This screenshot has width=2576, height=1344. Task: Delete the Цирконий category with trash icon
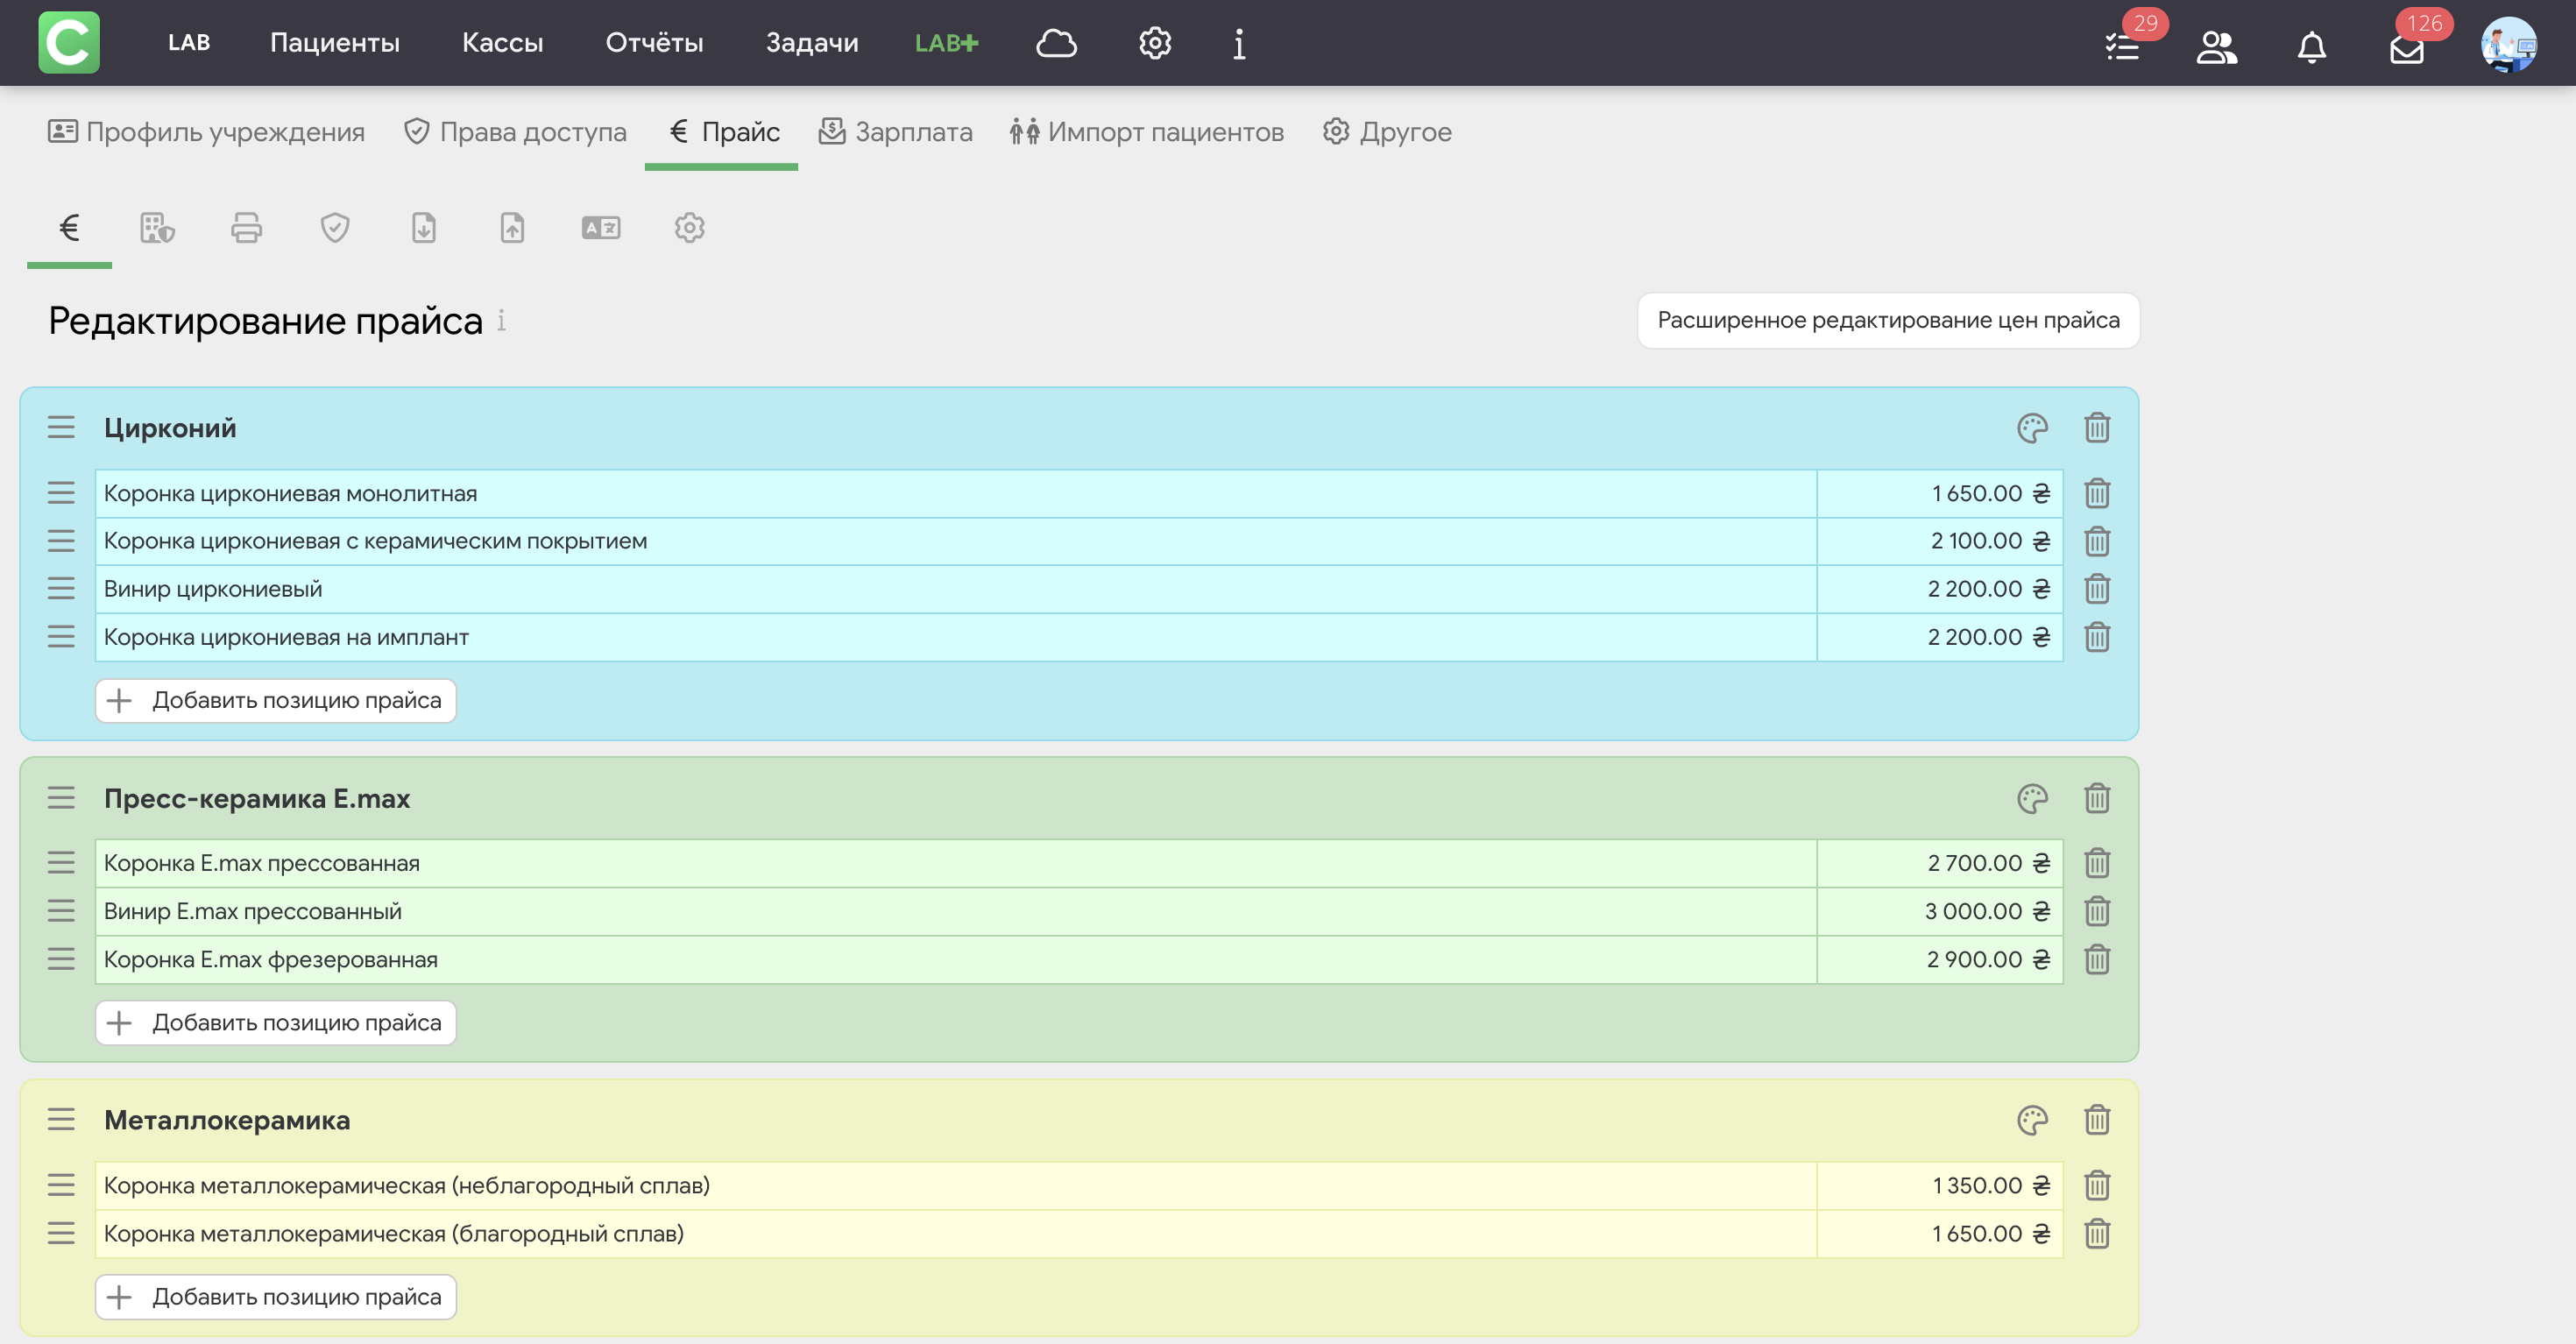pos(2097,428)
